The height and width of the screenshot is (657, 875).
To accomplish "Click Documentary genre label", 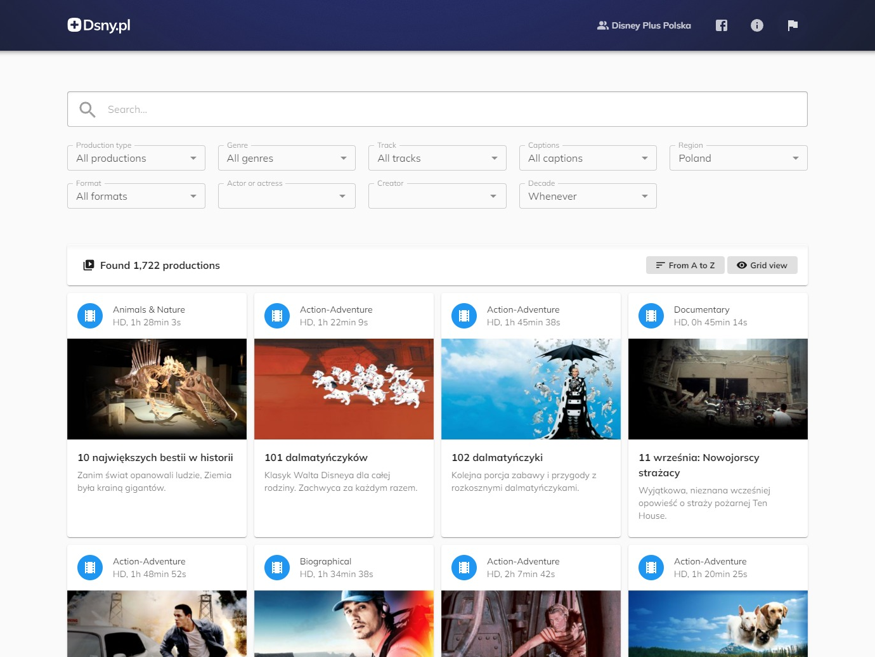I will pos(701,309).
